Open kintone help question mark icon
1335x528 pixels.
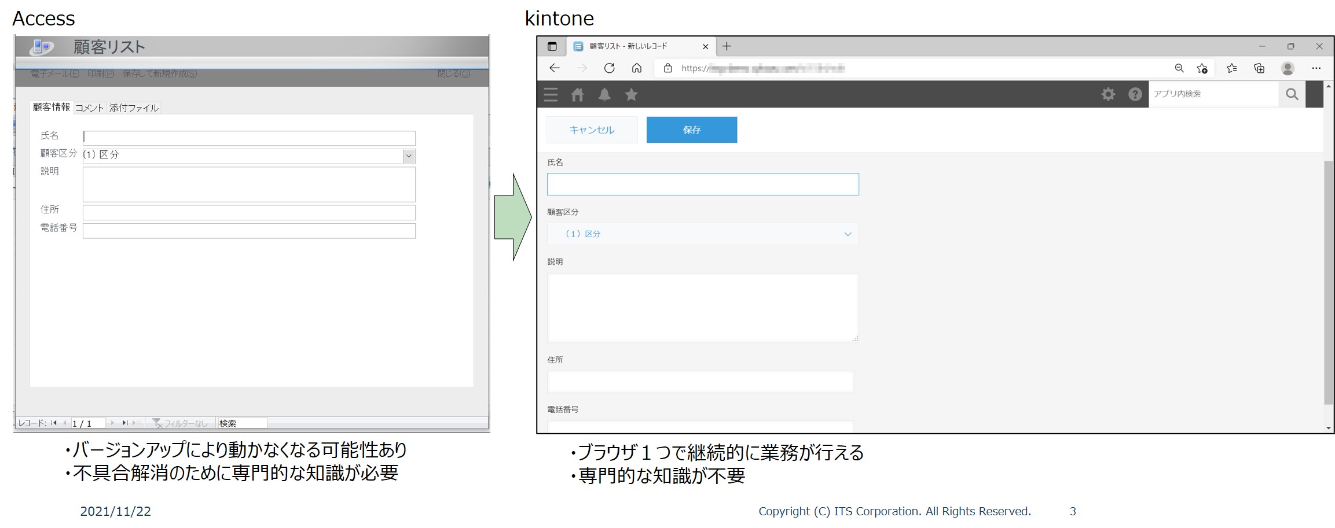(x=1135, y=94)
